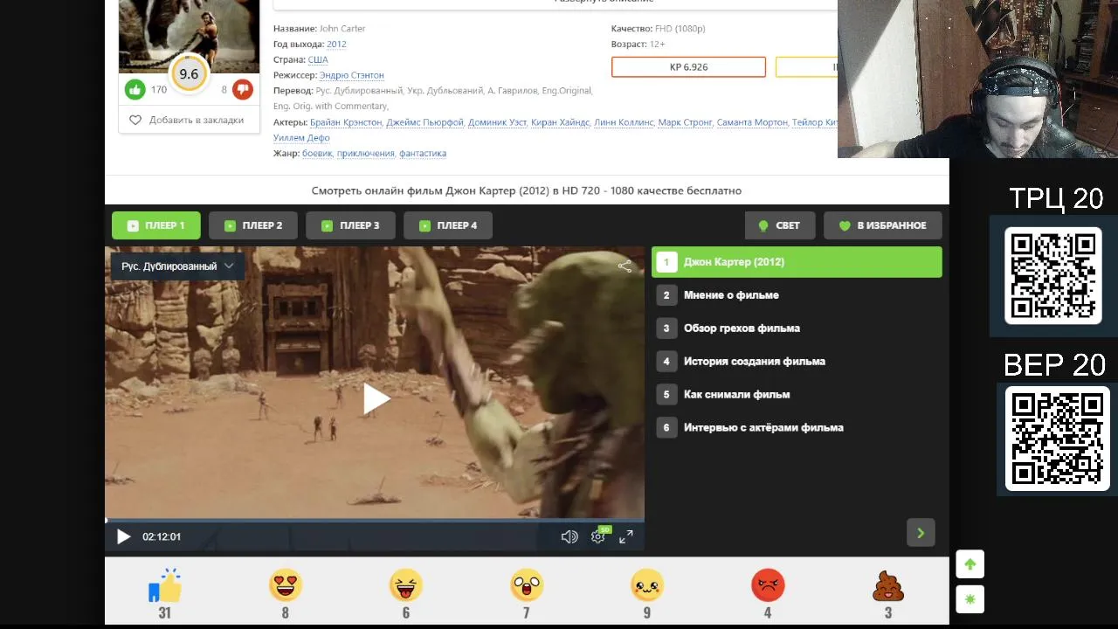The height and width of the screenshot is (629, 1118).
Task: Click the green thumbs-up like icon
Action: pyautogui.click(x=135, y=89)
